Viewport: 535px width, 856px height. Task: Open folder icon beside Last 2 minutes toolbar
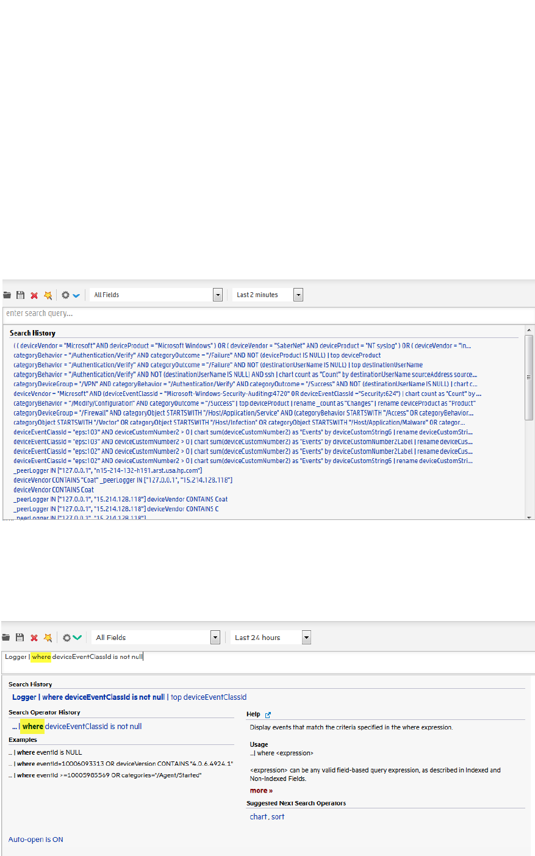coord(7,295)
